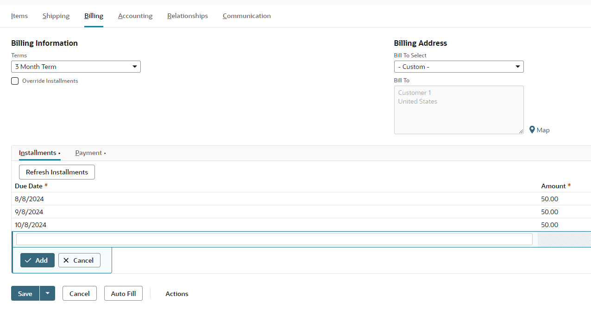Click Add to confirm the installment row
Screen dimensions: 591x309
click(38, 260)
